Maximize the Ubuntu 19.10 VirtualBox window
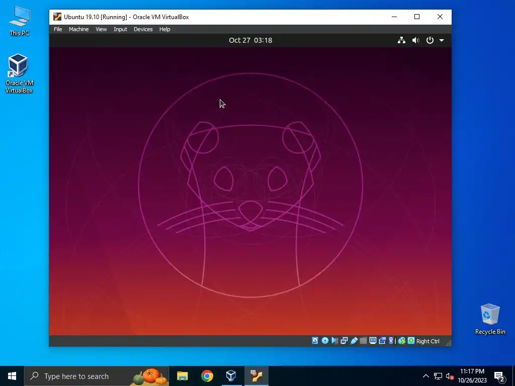Viewport: 515px width, 386px height. point(417,17)
